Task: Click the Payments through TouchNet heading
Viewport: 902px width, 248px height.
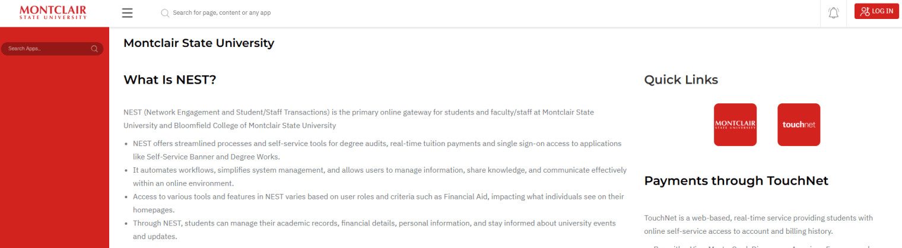Action: tap(736, 181)
